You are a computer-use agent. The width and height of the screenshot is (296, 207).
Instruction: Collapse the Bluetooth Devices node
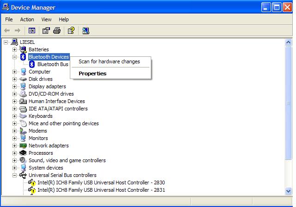click(x=14, y=57)
